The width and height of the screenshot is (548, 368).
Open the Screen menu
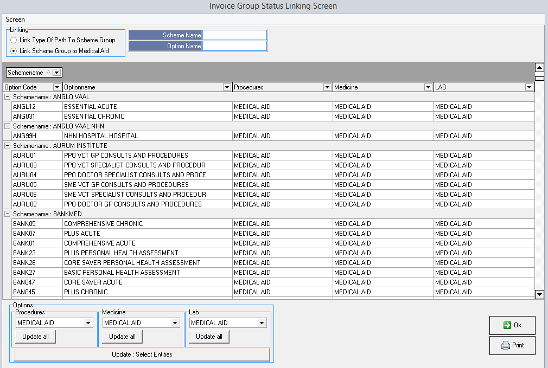click(x=15, y=20)
